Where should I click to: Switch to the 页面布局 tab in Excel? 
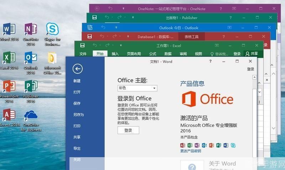click(134, 54)
